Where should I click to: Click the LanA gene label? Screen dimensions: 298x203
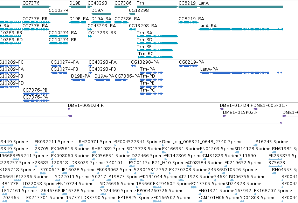[203, 3]
